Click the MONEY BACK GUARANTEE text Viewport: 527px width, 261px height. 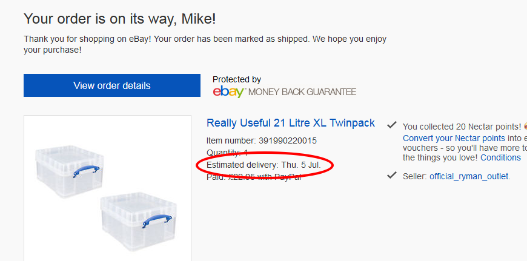302,92
